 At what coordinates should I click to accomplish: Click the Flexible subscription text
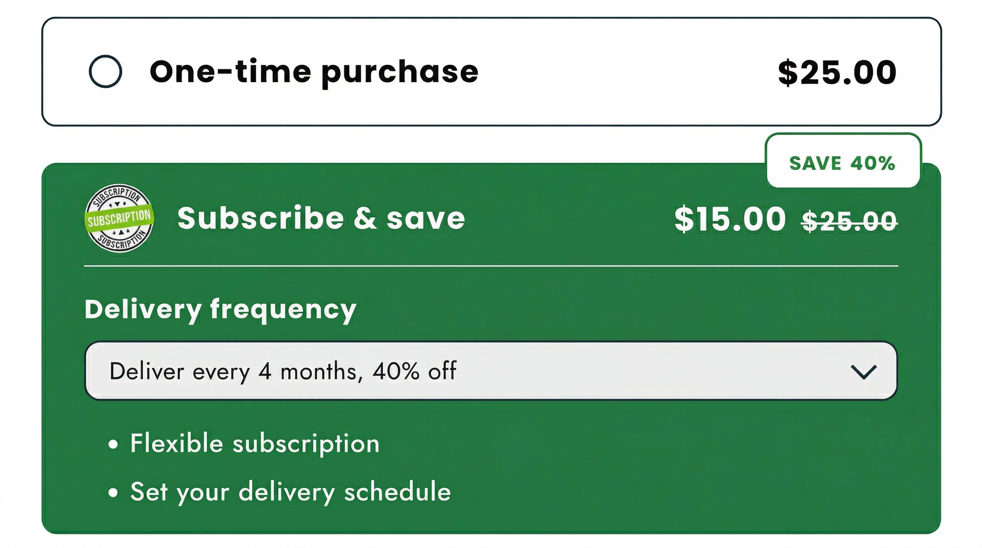click(255, 443)
